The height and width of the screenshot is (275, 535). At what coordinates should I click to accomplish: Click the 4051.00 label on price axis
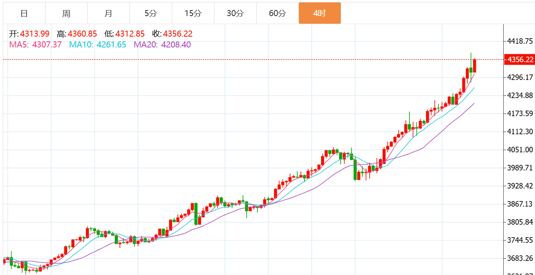[x=520, y=150]
